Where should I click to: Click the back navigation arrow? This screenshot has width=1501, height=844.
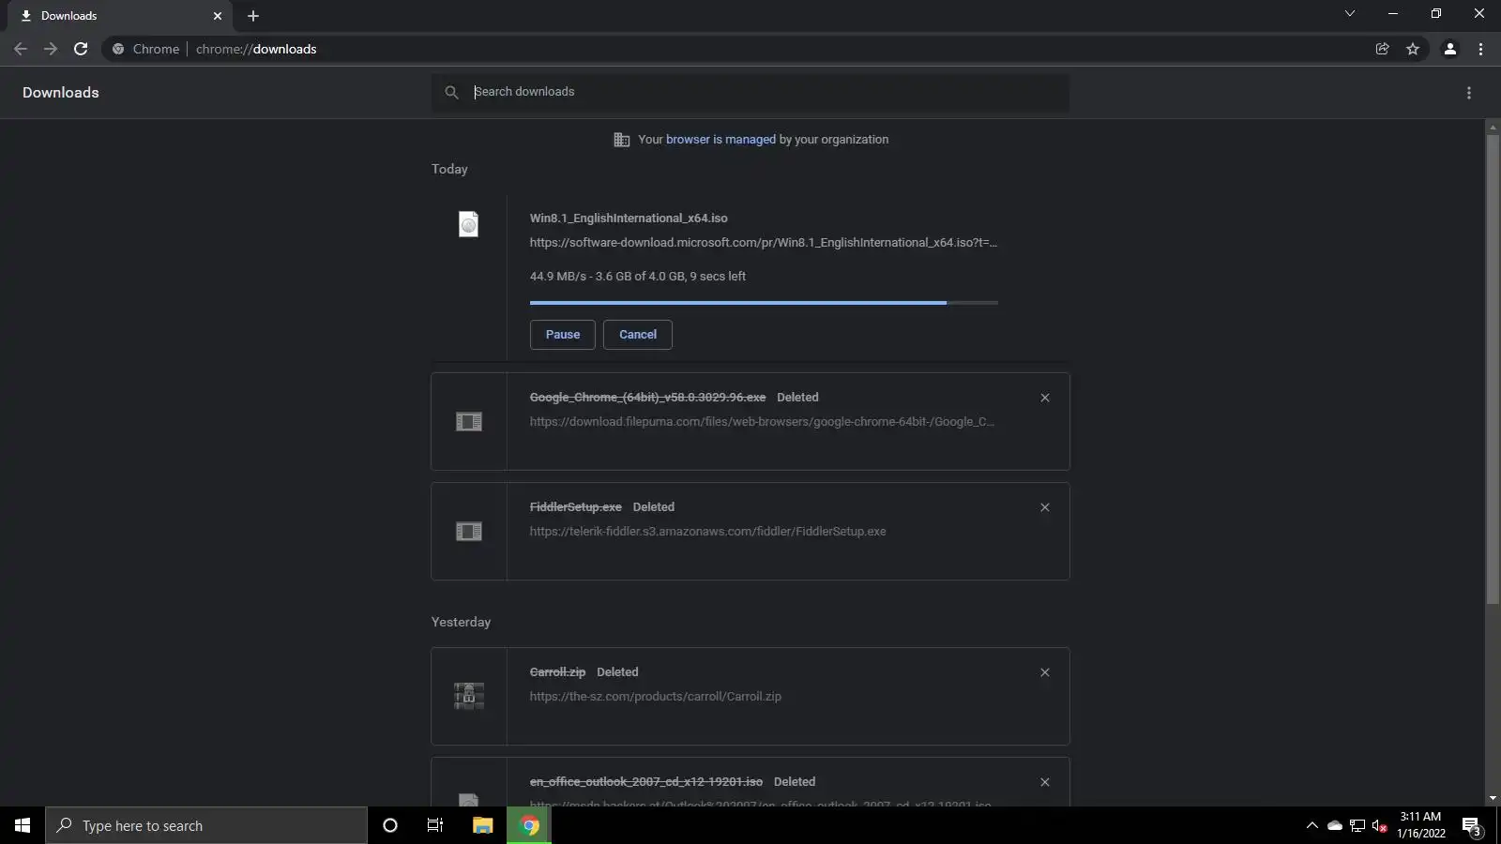click(21, 49)
